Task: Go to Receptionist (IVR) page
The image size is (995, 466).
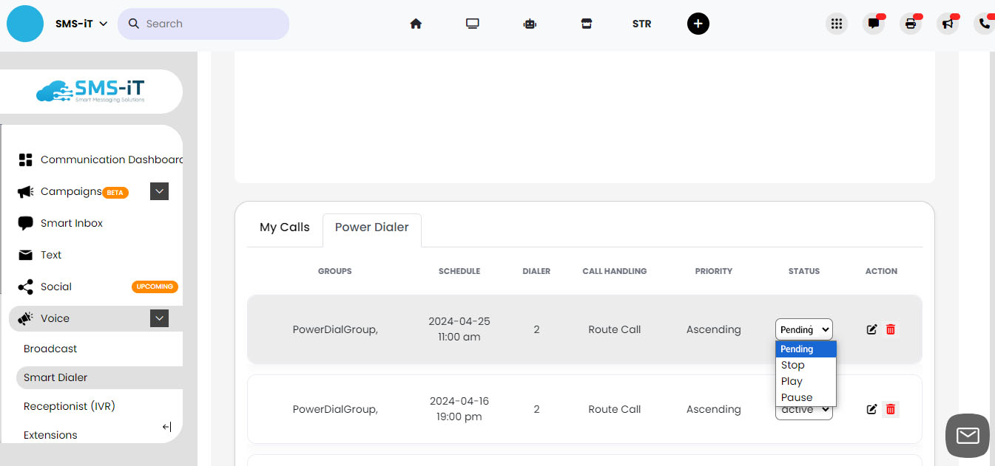Action: coord(70,406)
